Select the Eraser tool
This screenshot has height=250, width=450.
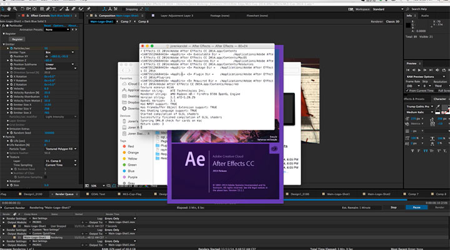(x=74, y=9)
